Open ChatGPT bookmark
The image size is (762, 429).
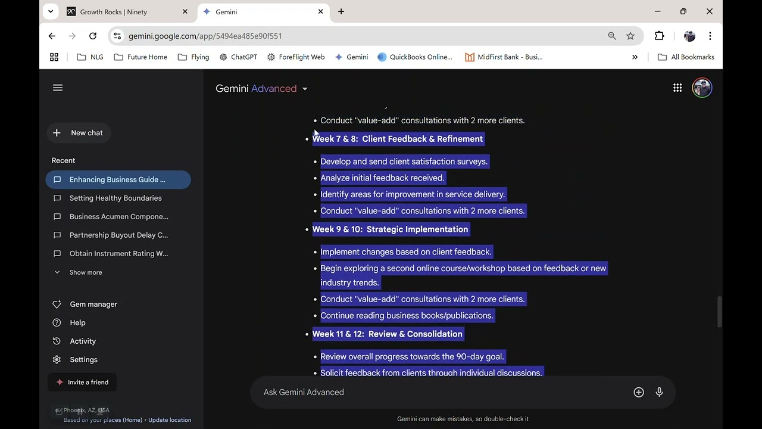pos(238,57)
